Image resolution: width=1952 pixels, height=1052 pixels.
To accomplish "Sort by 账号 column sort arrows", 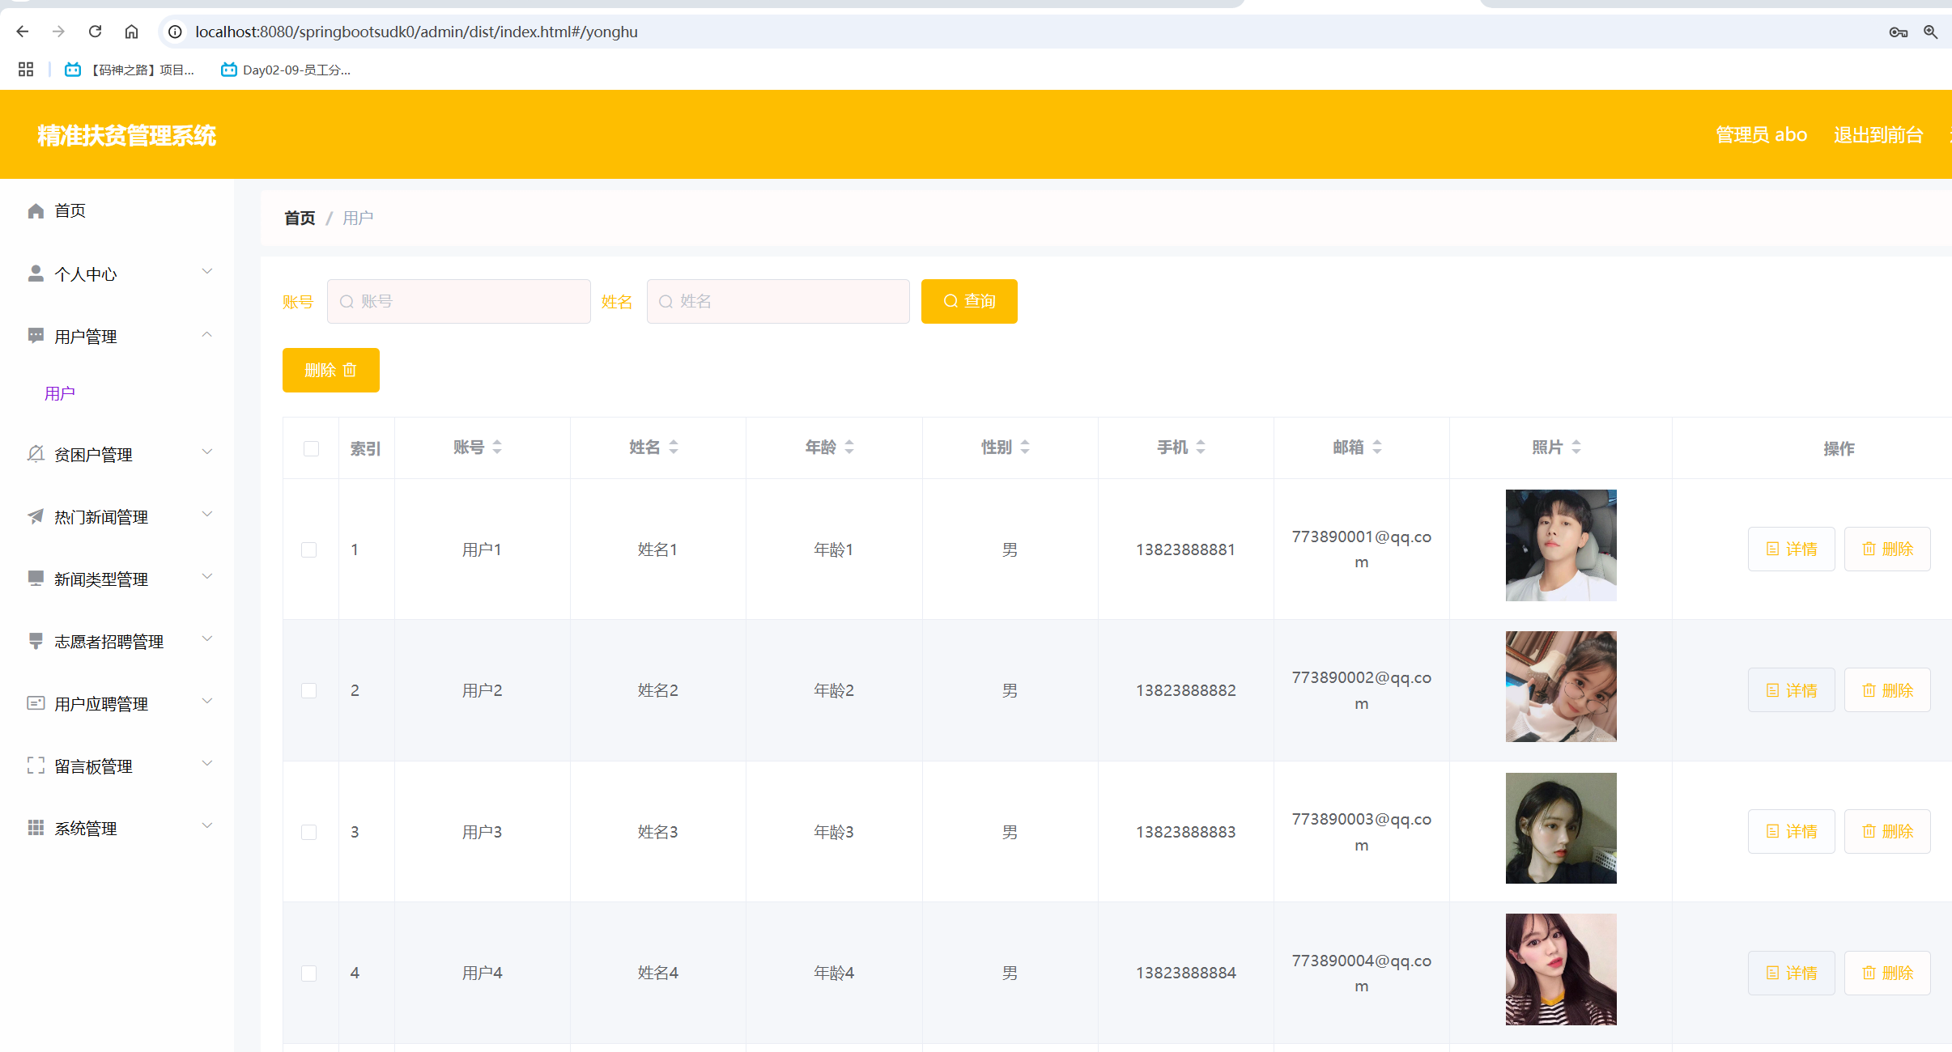I will 497,447.
